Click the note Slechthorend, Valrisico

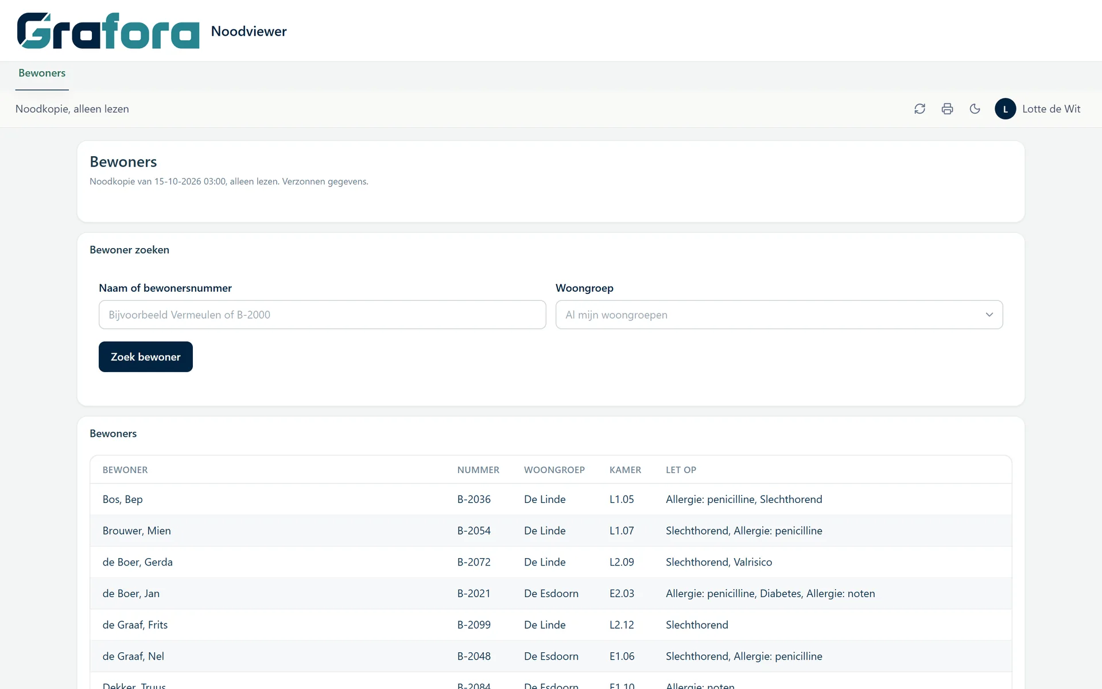click(719, 562)
